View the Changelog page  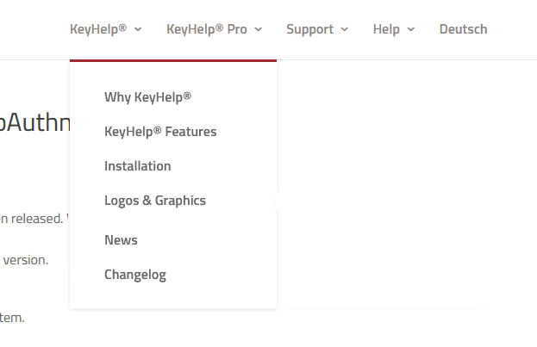(135, 275)
